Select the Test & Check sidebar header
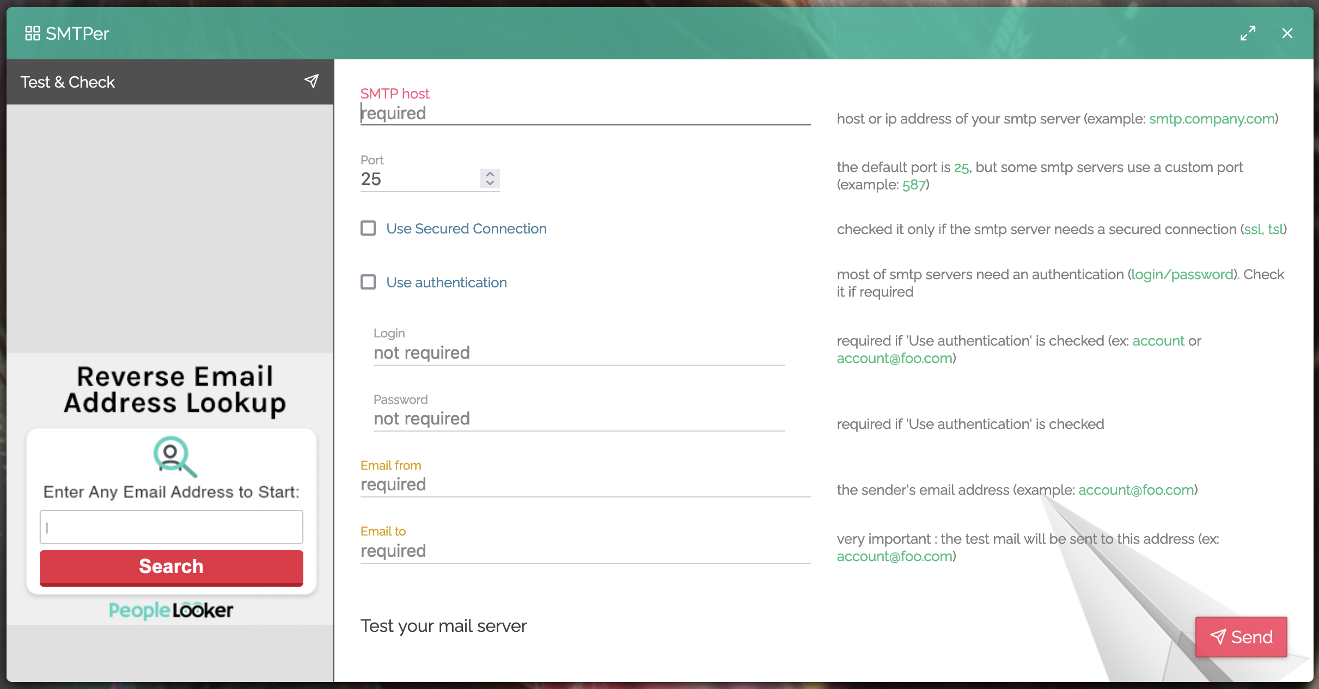The image size is (1319, 689). 68,82
